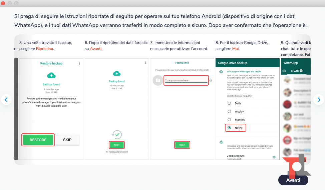This screenshot has height=190, width=325.
Task: Open the CHATS tab in WhatsApp screenshot
Action: click(x=297, y=71)
